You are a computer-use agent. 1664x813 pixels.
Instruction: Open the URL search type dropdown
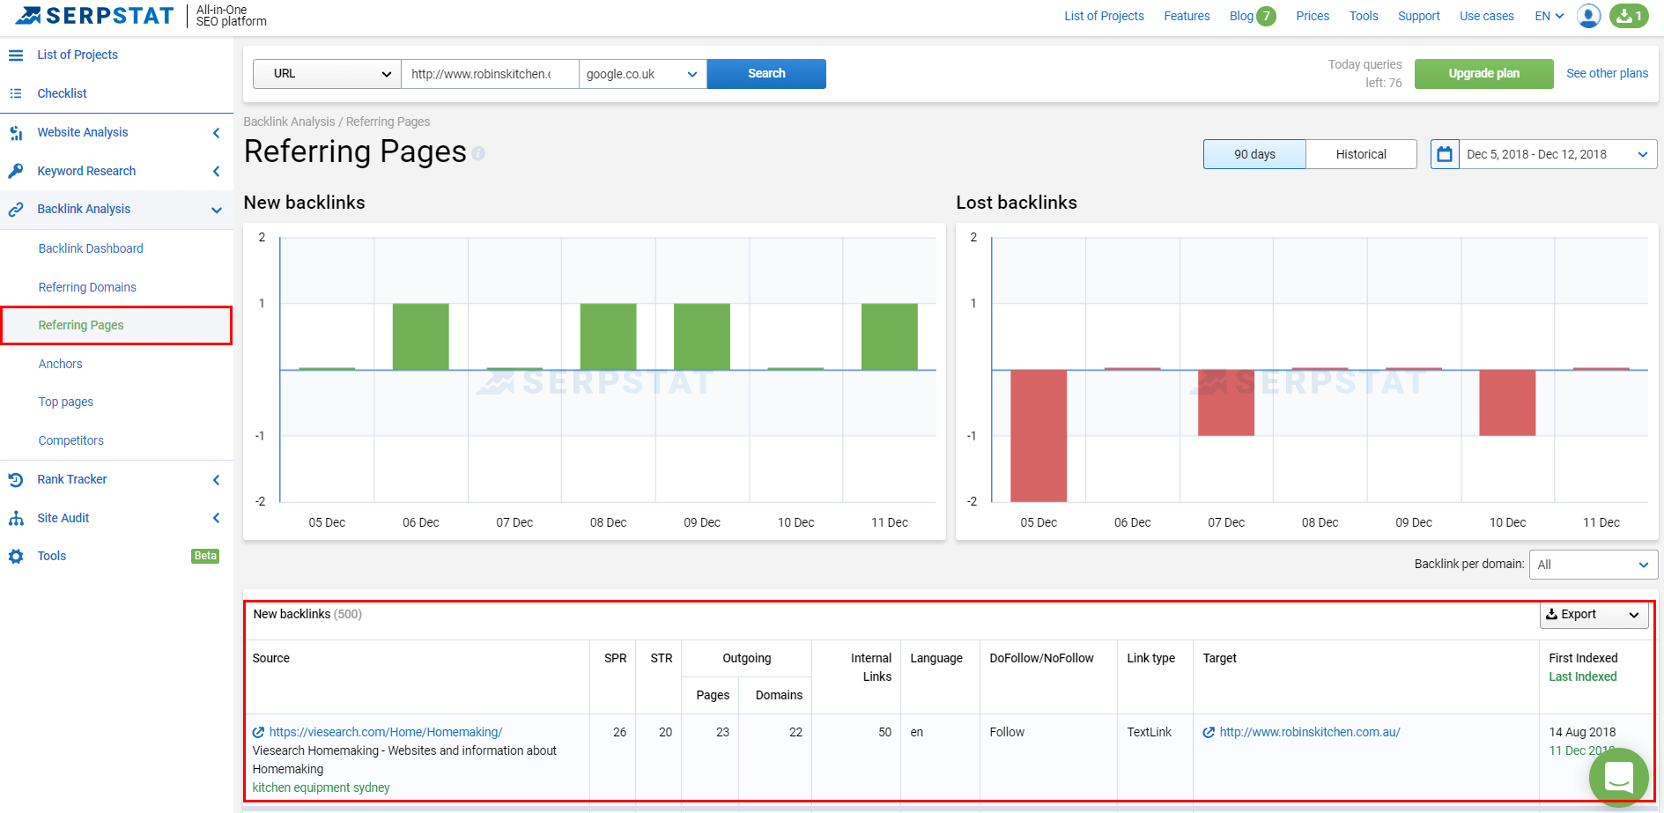pos(327,74)
